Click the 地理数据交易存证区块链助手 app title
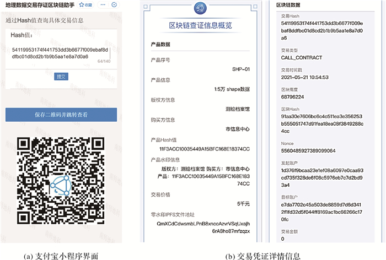 40,4
